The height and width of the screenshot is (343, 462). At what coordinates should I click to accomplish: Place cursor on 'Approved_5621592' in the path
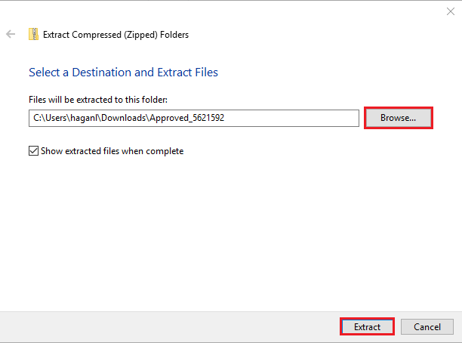tap(186, 118)
